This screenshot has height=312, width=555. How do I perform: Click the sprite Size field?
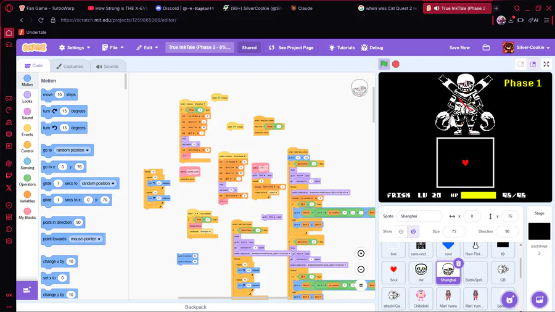click(x=454, y=231)
